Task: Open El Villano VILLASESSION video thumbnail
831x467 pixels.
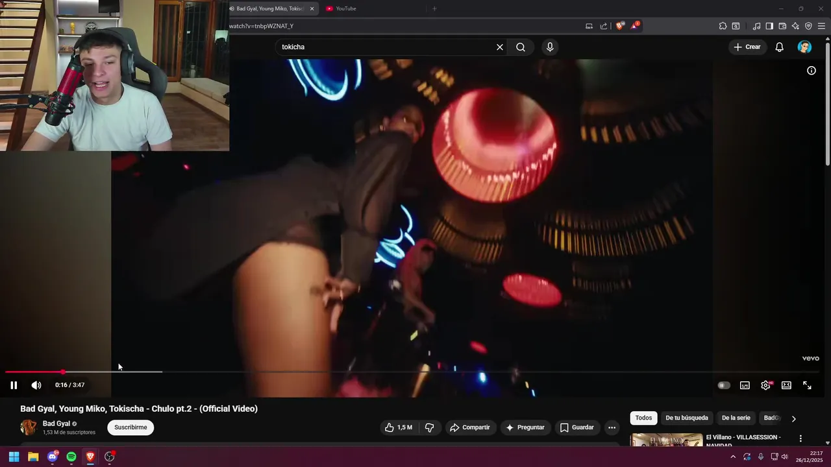Action: coord(666,440)
